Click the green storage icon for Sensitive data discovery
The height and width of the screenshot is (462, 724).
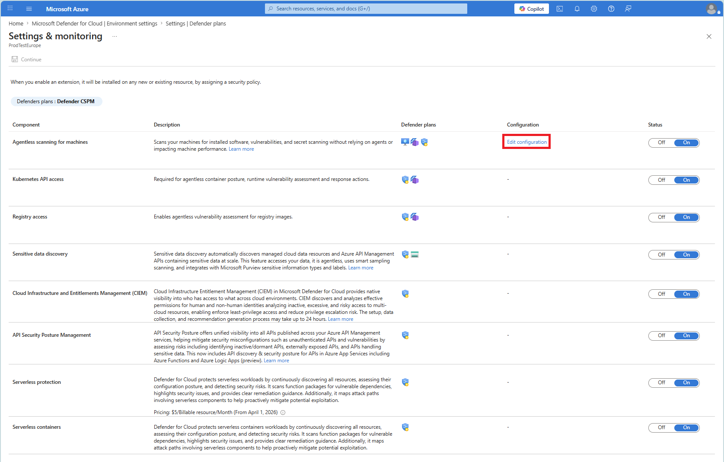tap(415, 254)
